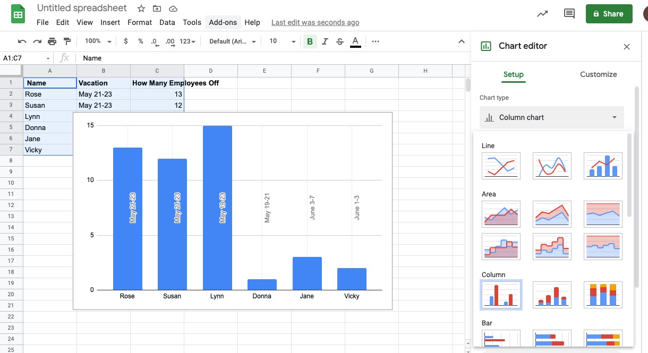The height and width of the screenshot is (353, 648).
Task: Switch to the Customize tab
Action: point(598,74)
